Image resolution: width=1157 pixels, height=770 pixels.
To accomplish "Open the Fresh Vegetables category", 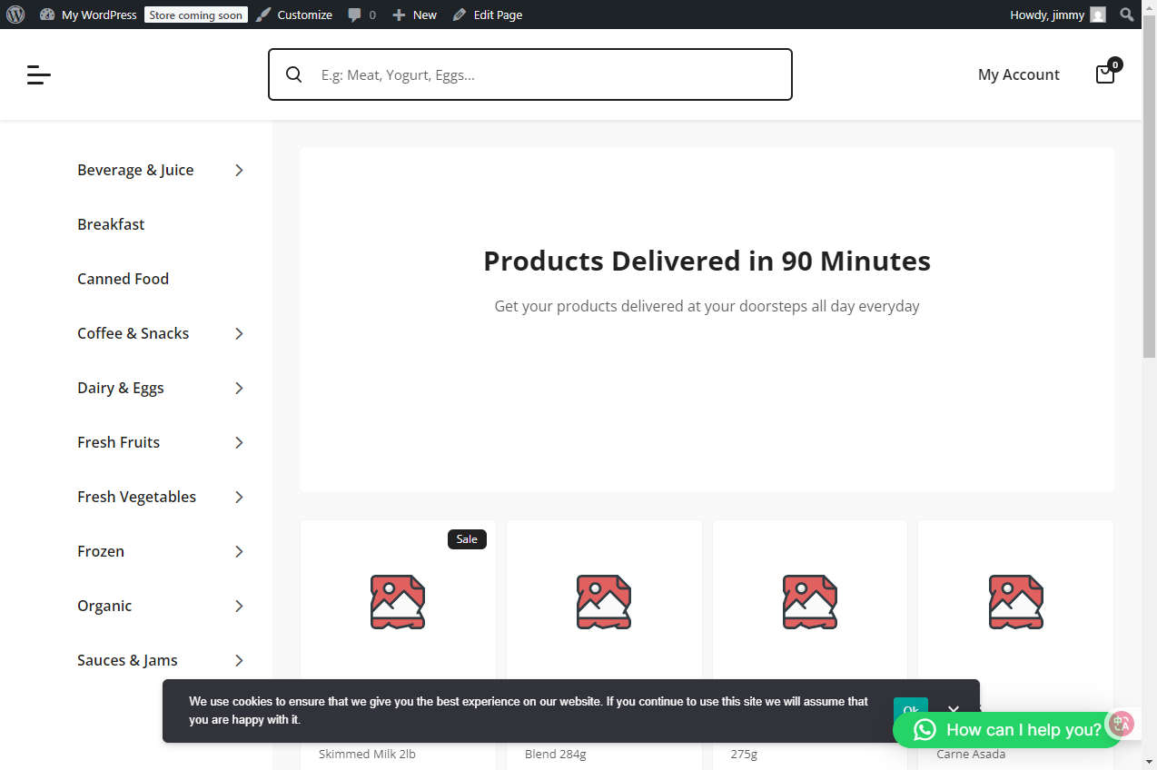I will coord(136,497).
